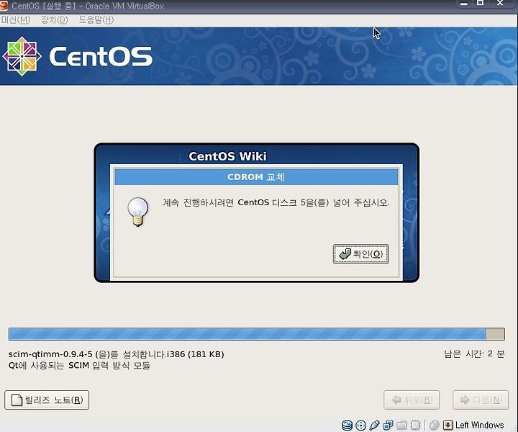Click the CDROM 교체 dialog title bar
Screen dimensions: 518x432
(256, 177)
